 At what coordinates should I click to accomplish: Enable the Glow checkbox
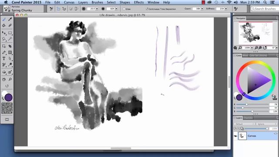click(124, 9)
